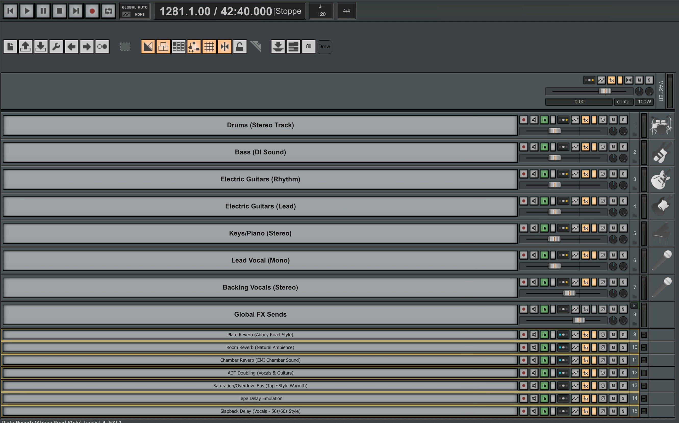Arm record on Keys/Piano track
Image resolution: width=679 pixels, height=423 pixels.
pos(523,228)
